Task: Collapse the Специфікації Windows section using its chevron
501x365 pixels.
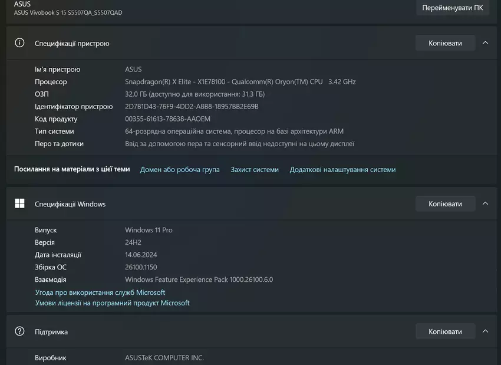Action: pyautogui.click(x=485, y=204)
